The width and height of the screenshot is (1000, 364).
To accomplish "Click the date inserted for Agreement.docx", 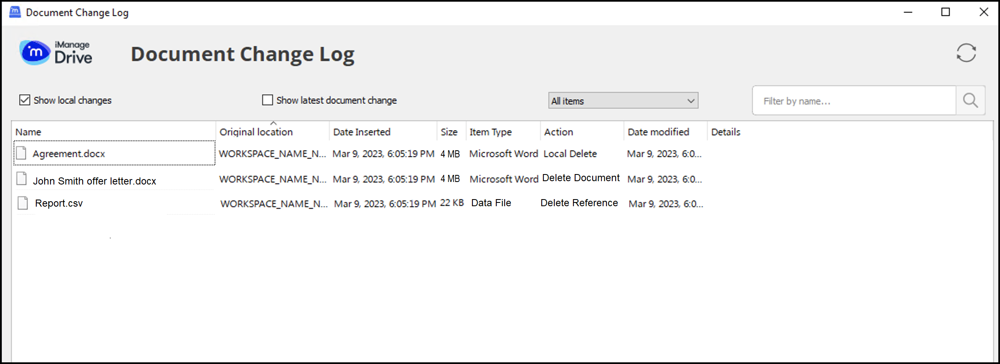I will (384, 154).
